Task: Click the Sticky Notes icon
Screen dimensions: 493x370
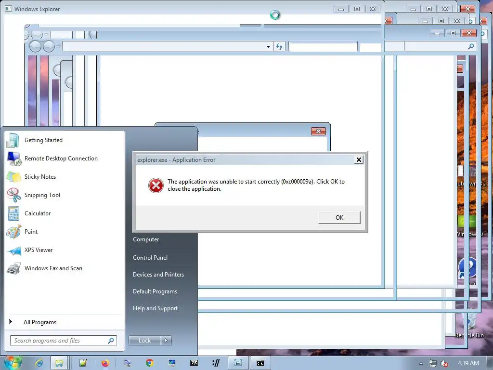Action: [x=13, y=177]
